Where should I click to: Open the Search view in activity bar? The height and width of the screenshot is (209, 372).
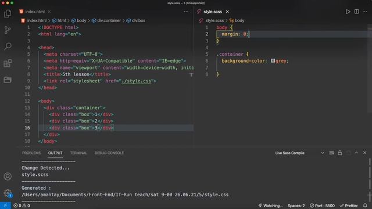pyautogui.click(x=8, y=46)
